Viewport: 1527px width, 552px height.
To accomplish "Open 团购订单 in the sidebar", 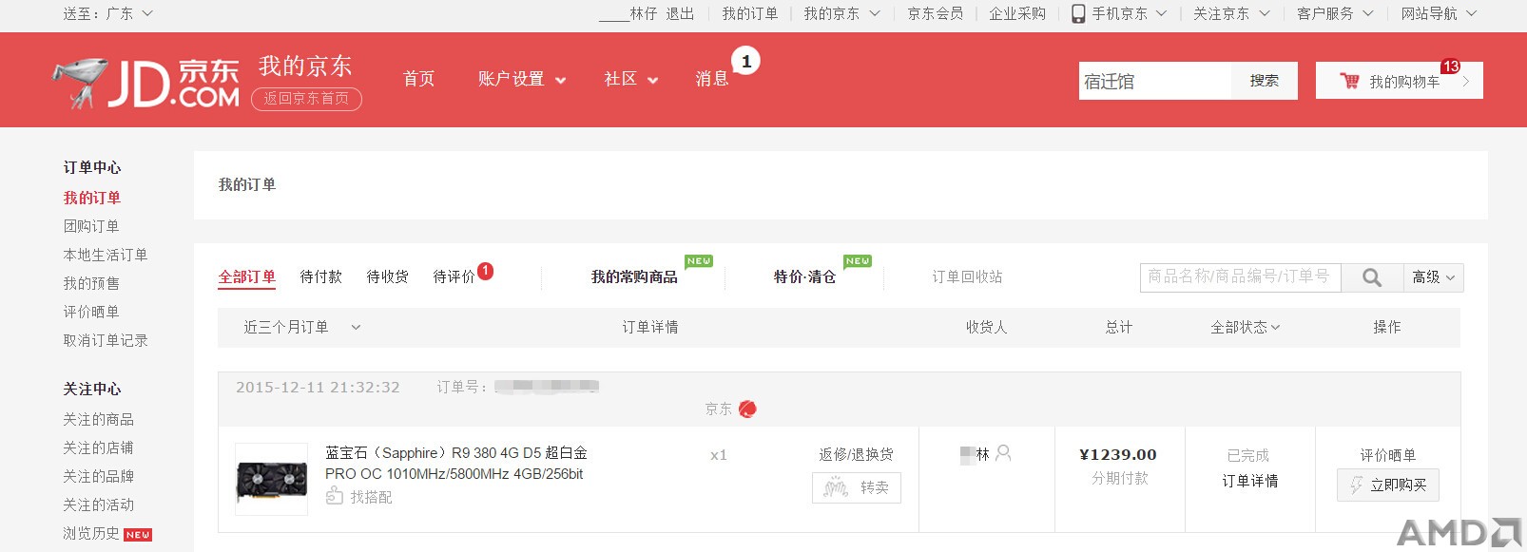I will 91,226.
